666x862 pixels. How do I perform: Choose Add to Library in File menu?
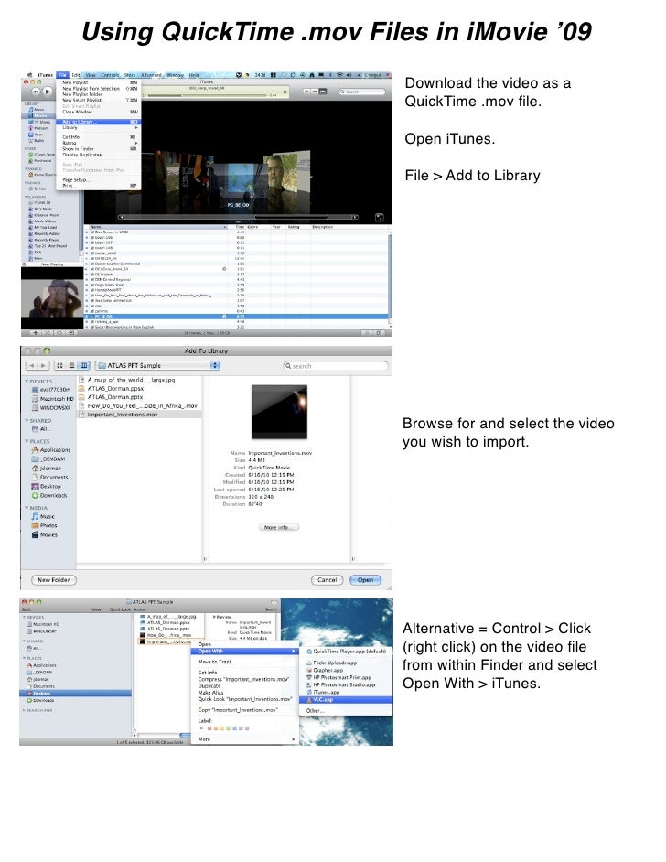[99, 122]
